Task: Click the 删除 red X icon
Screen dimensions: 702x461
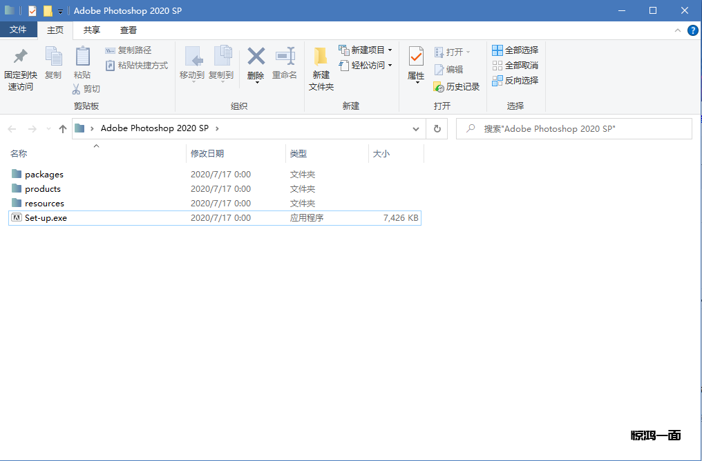Action: tap(256, 57)
